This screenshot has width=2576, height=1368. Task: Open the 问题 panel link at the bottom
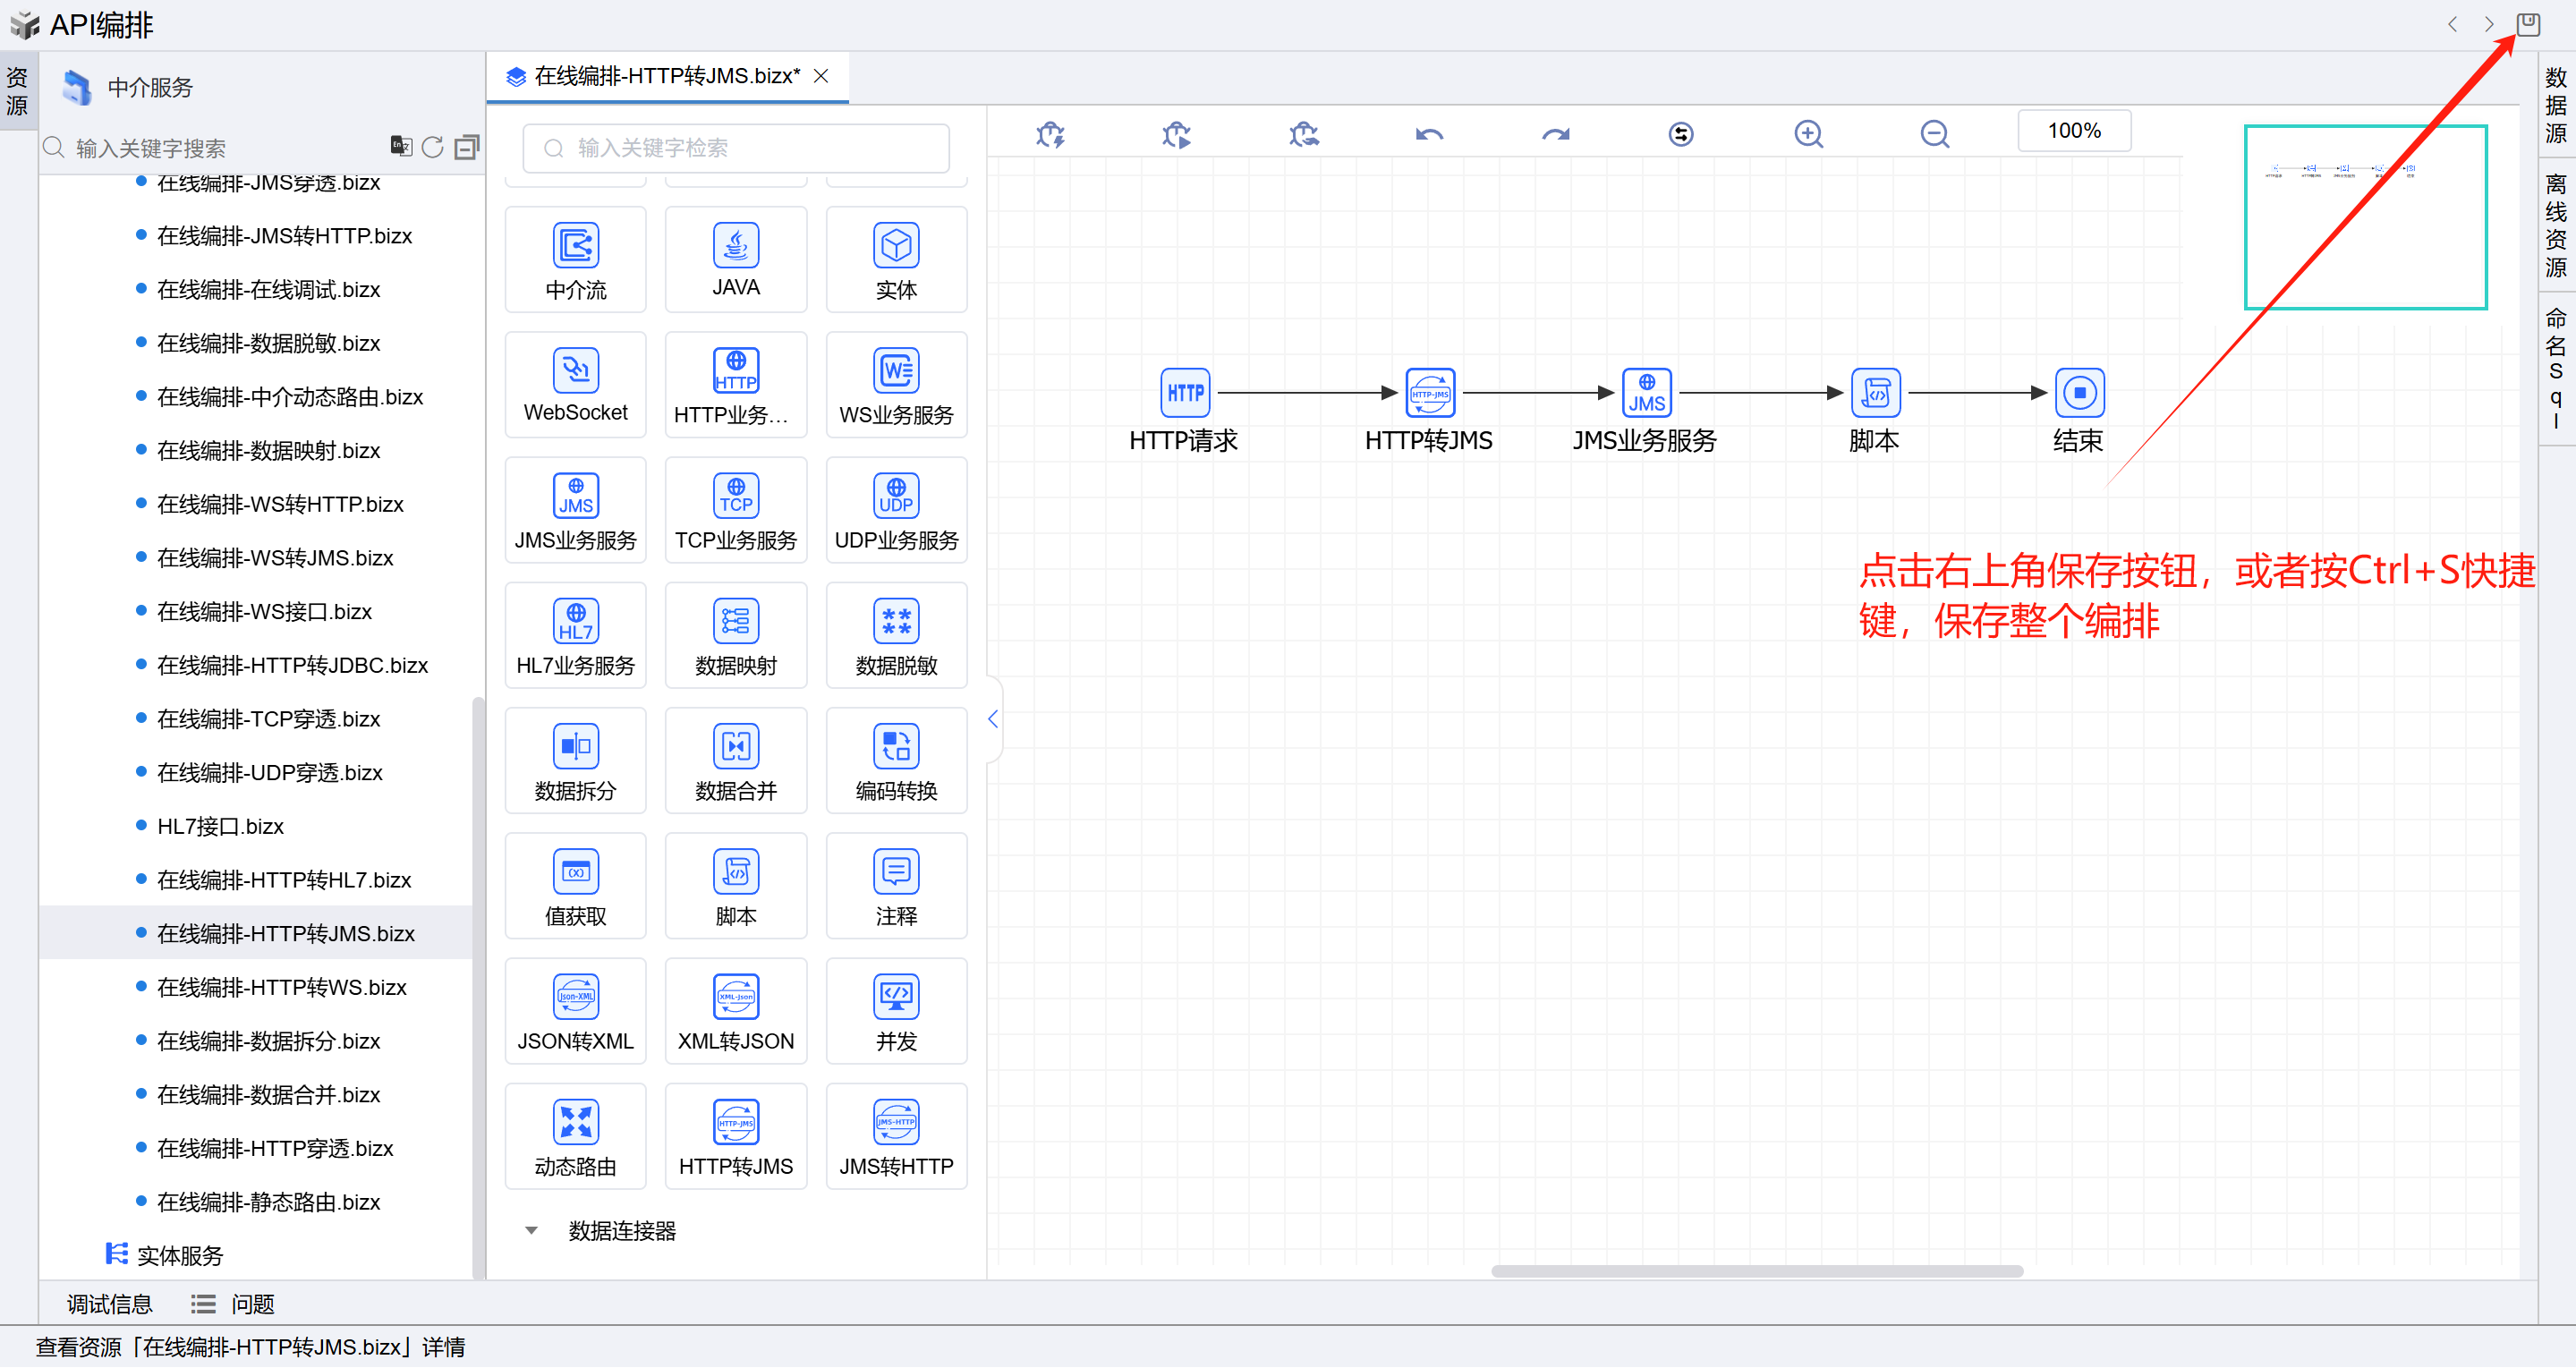coord(252,1304)
